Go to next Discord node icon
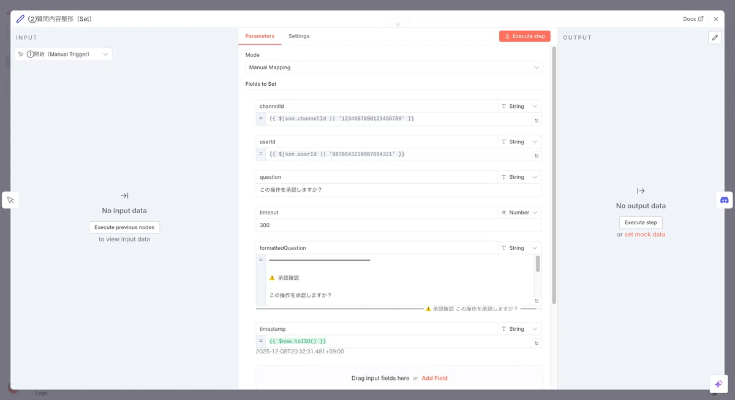This screenshot has height=400, width=735. (725, 200)
